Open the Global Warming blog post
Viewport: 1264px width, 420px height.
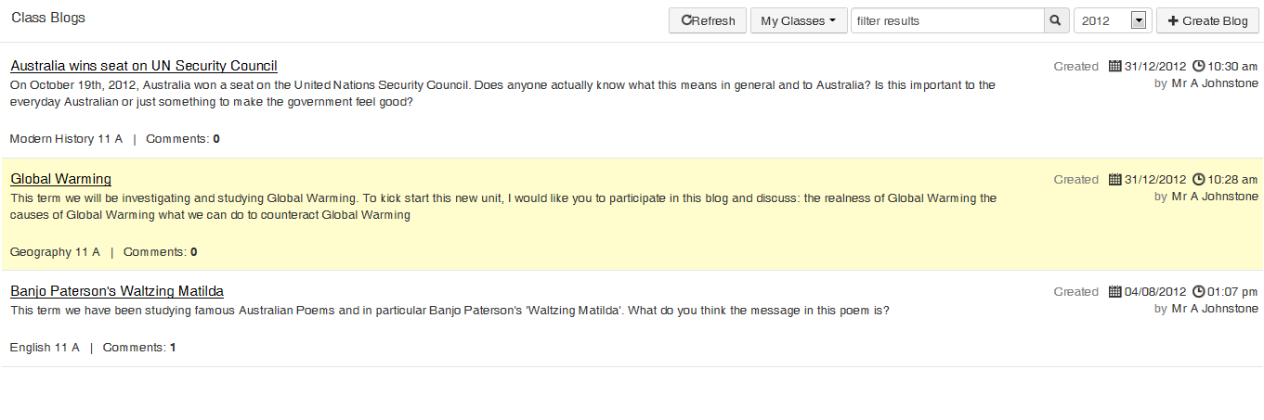[x=61, y=179]
